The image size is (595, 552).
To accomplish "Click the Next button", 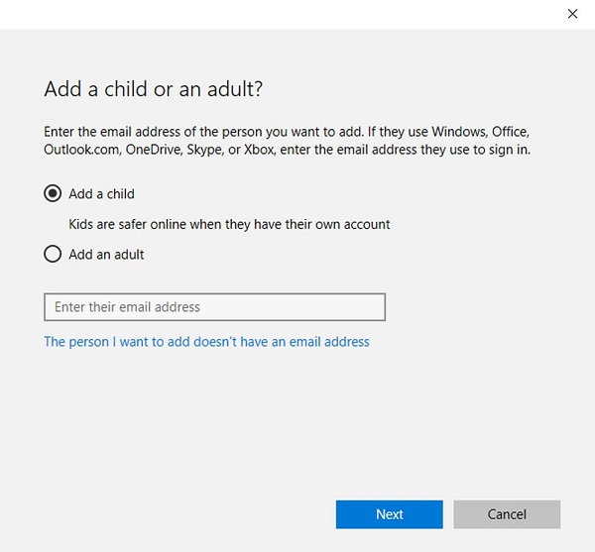I will pyautogui.click(x=390, y=514).
